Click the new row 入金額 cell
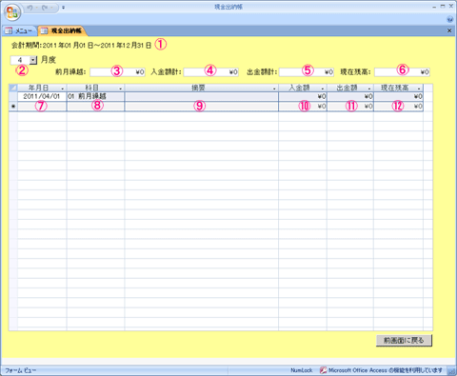Screen dimensions: 457x376 click(x=303, y=107)
